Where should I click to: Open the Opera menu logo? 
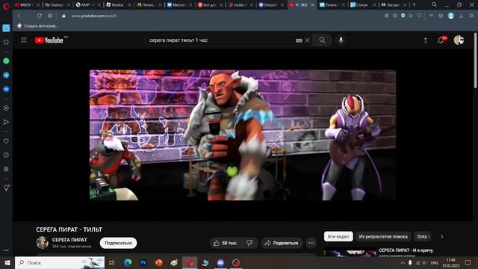[x=6, y=5]
